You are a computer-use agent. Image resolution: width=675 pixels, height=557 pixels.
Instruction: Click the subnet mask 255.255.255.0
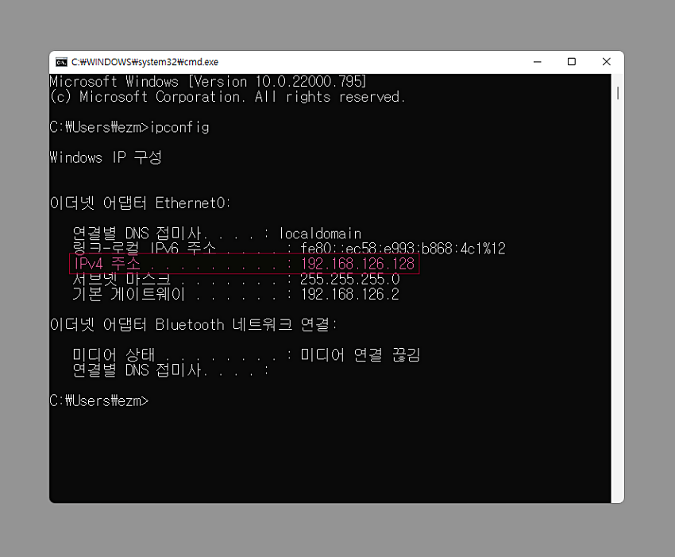click(350, 279)
